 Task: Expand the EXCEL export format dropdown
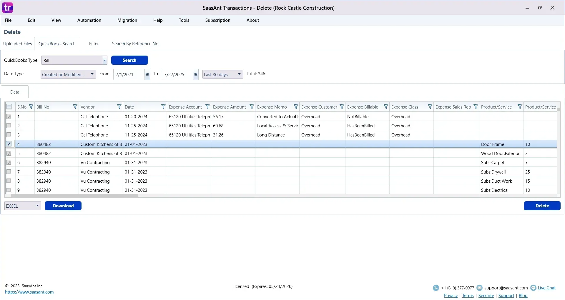click(37, 206)
